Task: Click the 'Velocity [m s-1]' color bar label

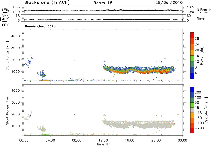Action: click(206, 110)
